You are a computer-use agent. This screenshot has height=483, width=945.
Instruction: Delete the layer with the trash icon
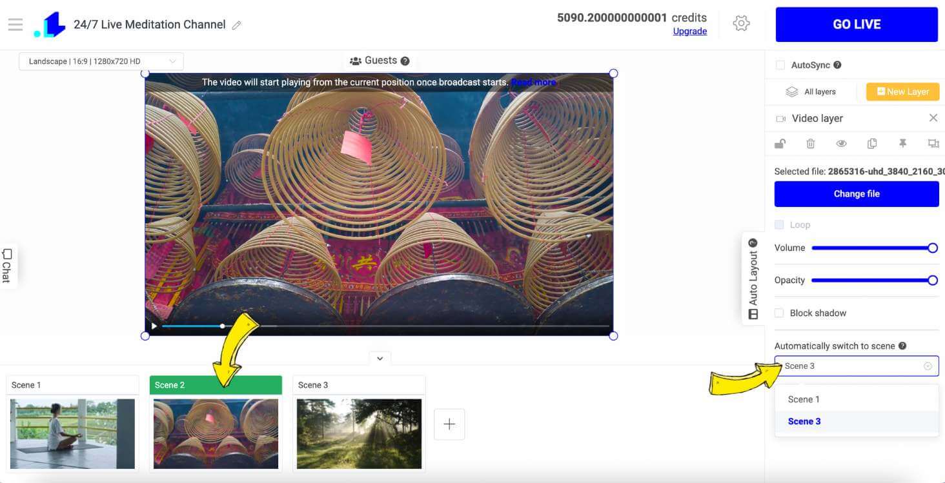(811, 144)
